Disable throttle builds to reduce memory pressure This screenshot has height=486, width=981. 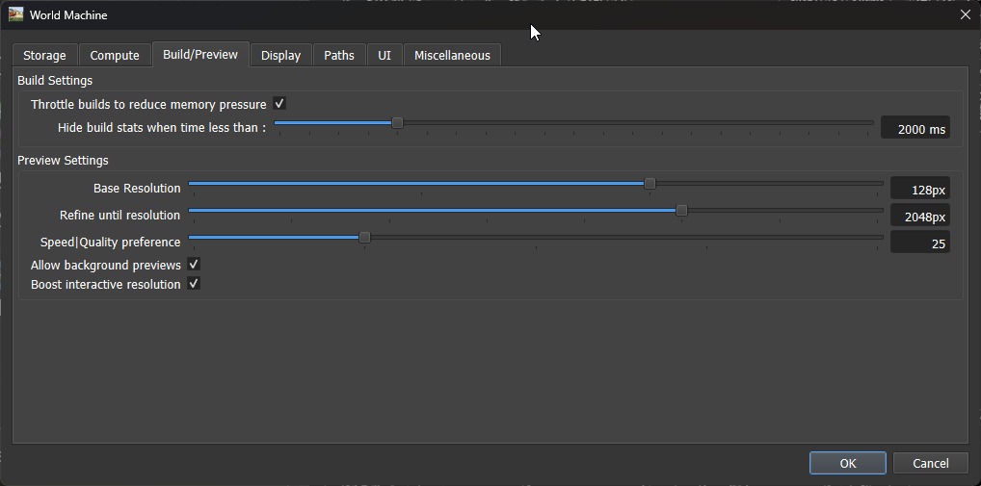click(279, 104)
